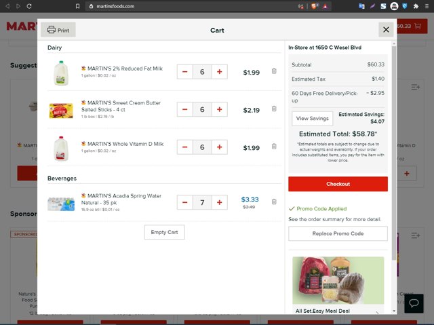The width and height of the screenshot is (434, 325).
Task: Click the butter box thumbnail
Action: click(x=61, y=111)
